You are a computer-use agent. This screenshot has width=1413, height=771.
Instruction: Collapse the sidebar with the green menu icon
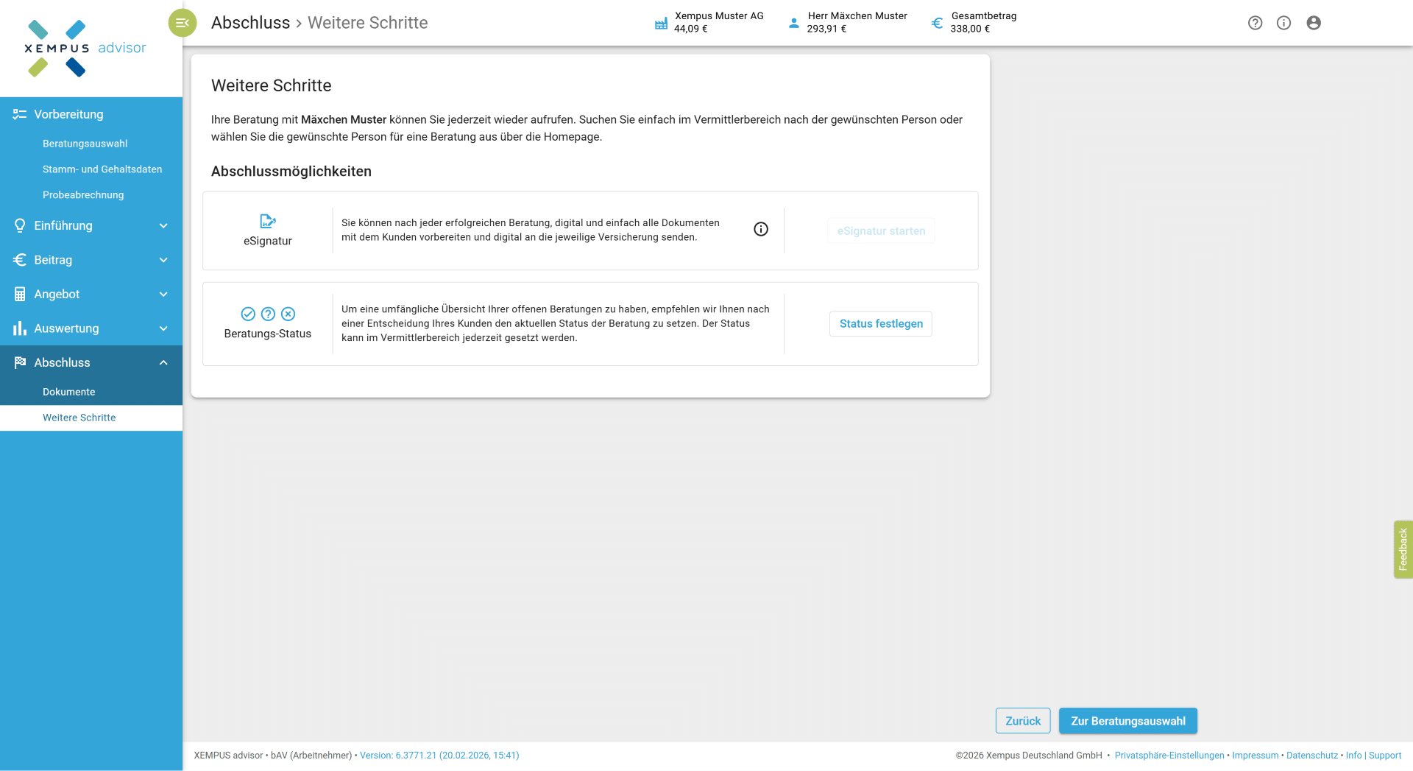click(183, 23)
